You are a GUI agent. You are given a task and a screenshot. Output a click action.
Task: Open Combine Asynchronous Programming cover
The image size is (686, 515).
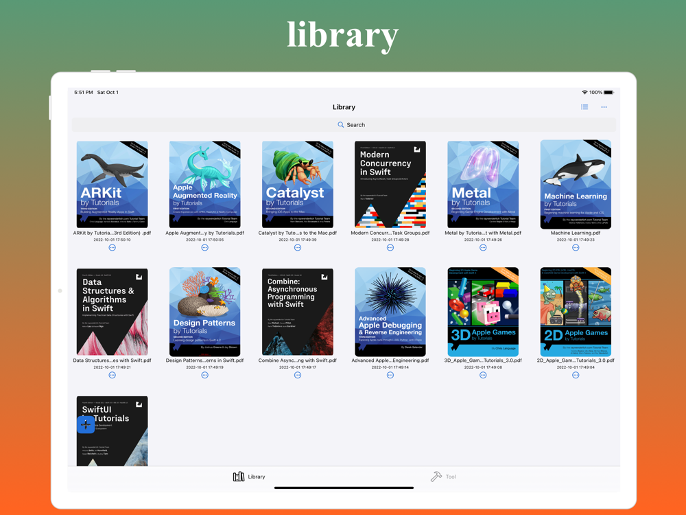click(x=298, y=312)
